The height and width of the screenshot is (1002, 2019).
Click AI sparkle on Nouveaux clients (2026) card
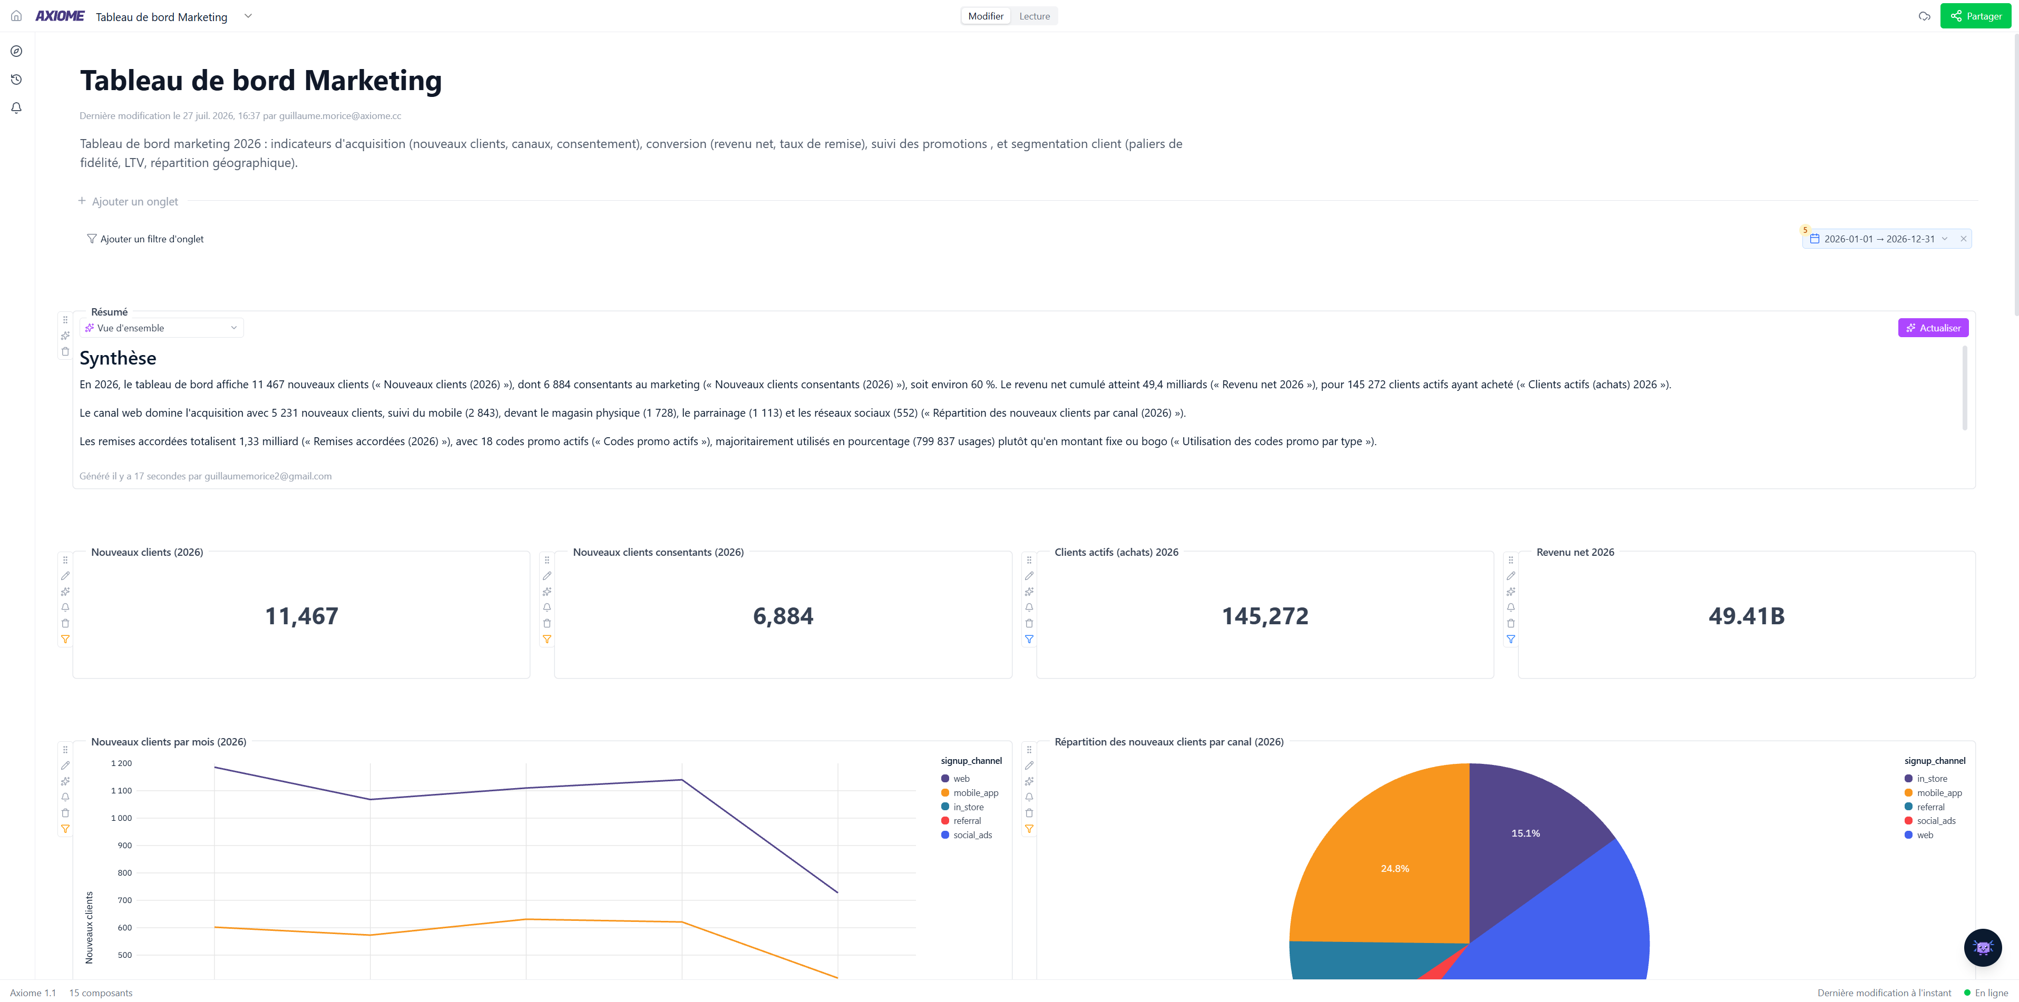click(x=65, y=591)
